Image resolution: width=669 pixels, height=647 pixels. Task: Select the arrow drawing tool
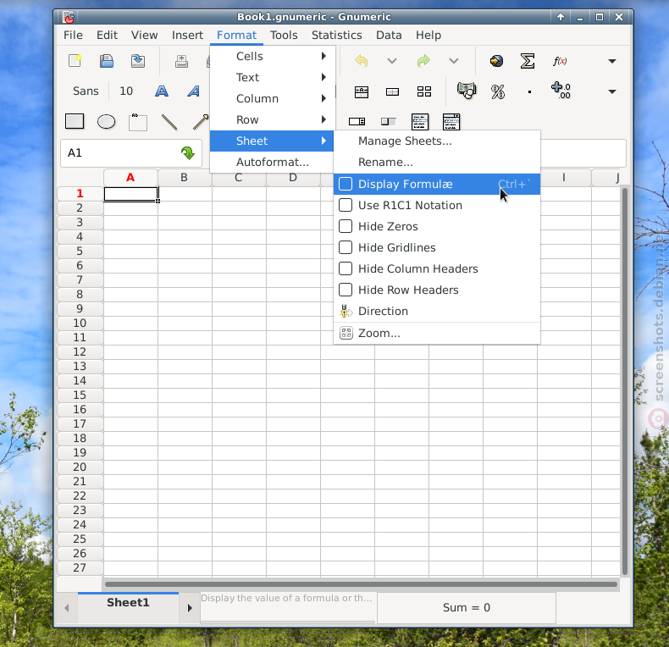200,122
